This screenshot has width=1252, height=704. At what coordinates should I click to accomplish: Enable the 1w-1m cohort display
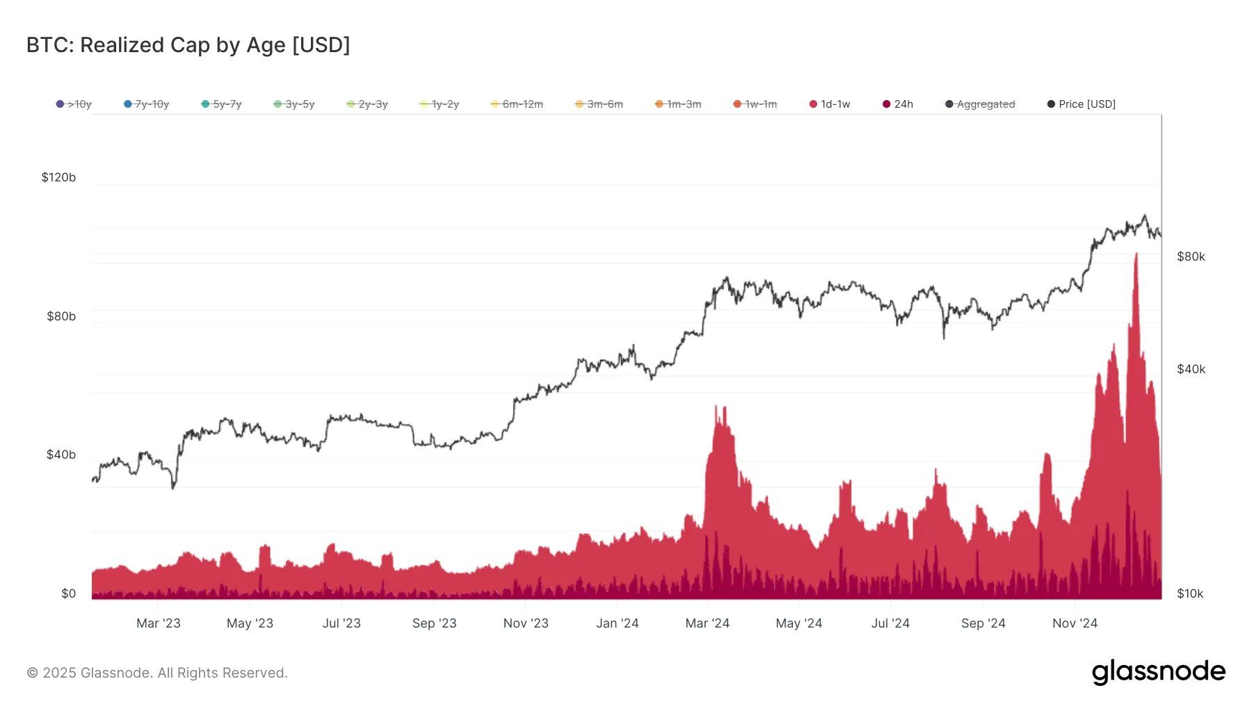(757, 104)
